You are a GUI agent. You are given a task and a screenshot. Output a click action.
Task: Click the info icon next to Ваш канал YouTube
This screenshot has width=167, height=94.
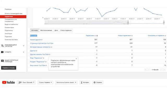46,66
